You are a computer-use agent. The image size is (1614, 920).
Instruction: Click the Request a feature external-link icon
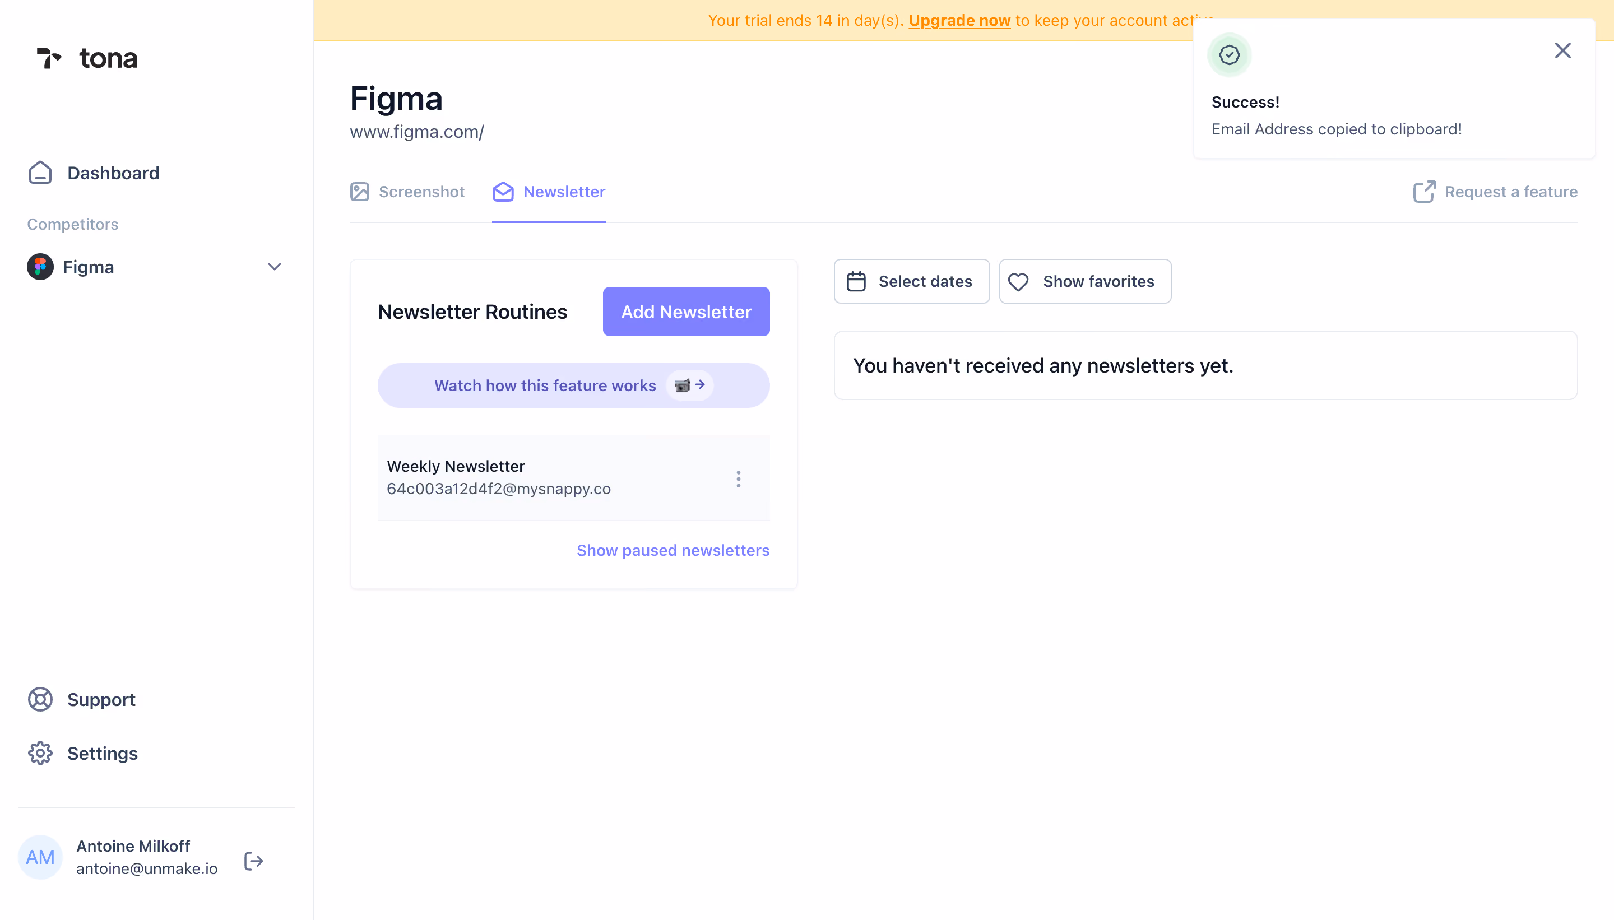[x=1425, y=192]
